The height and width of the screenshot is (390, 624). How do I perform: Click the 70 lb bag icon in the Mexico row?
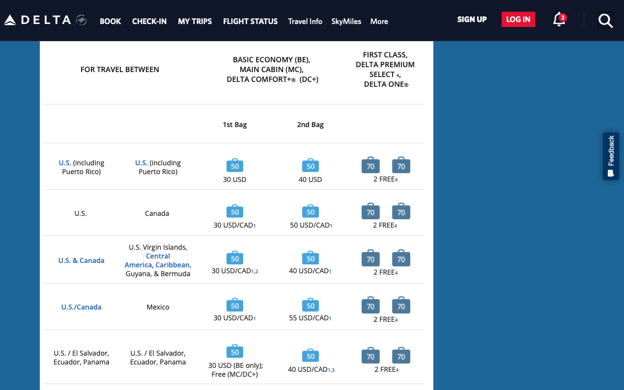click(370, 305)
